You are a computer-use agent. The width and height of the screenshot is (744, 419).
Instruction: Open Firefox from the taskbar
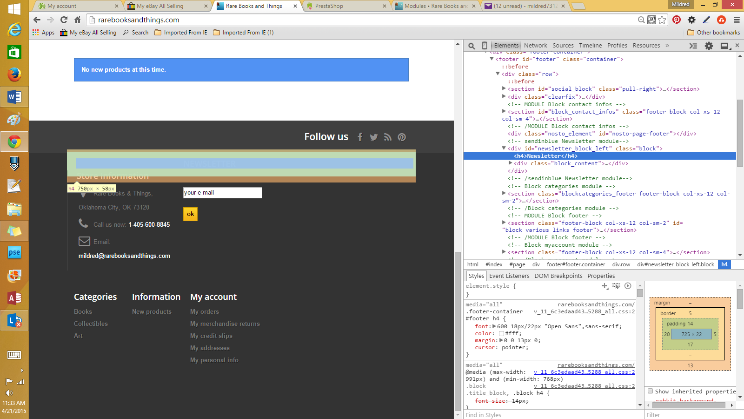[x=14, y=74]
